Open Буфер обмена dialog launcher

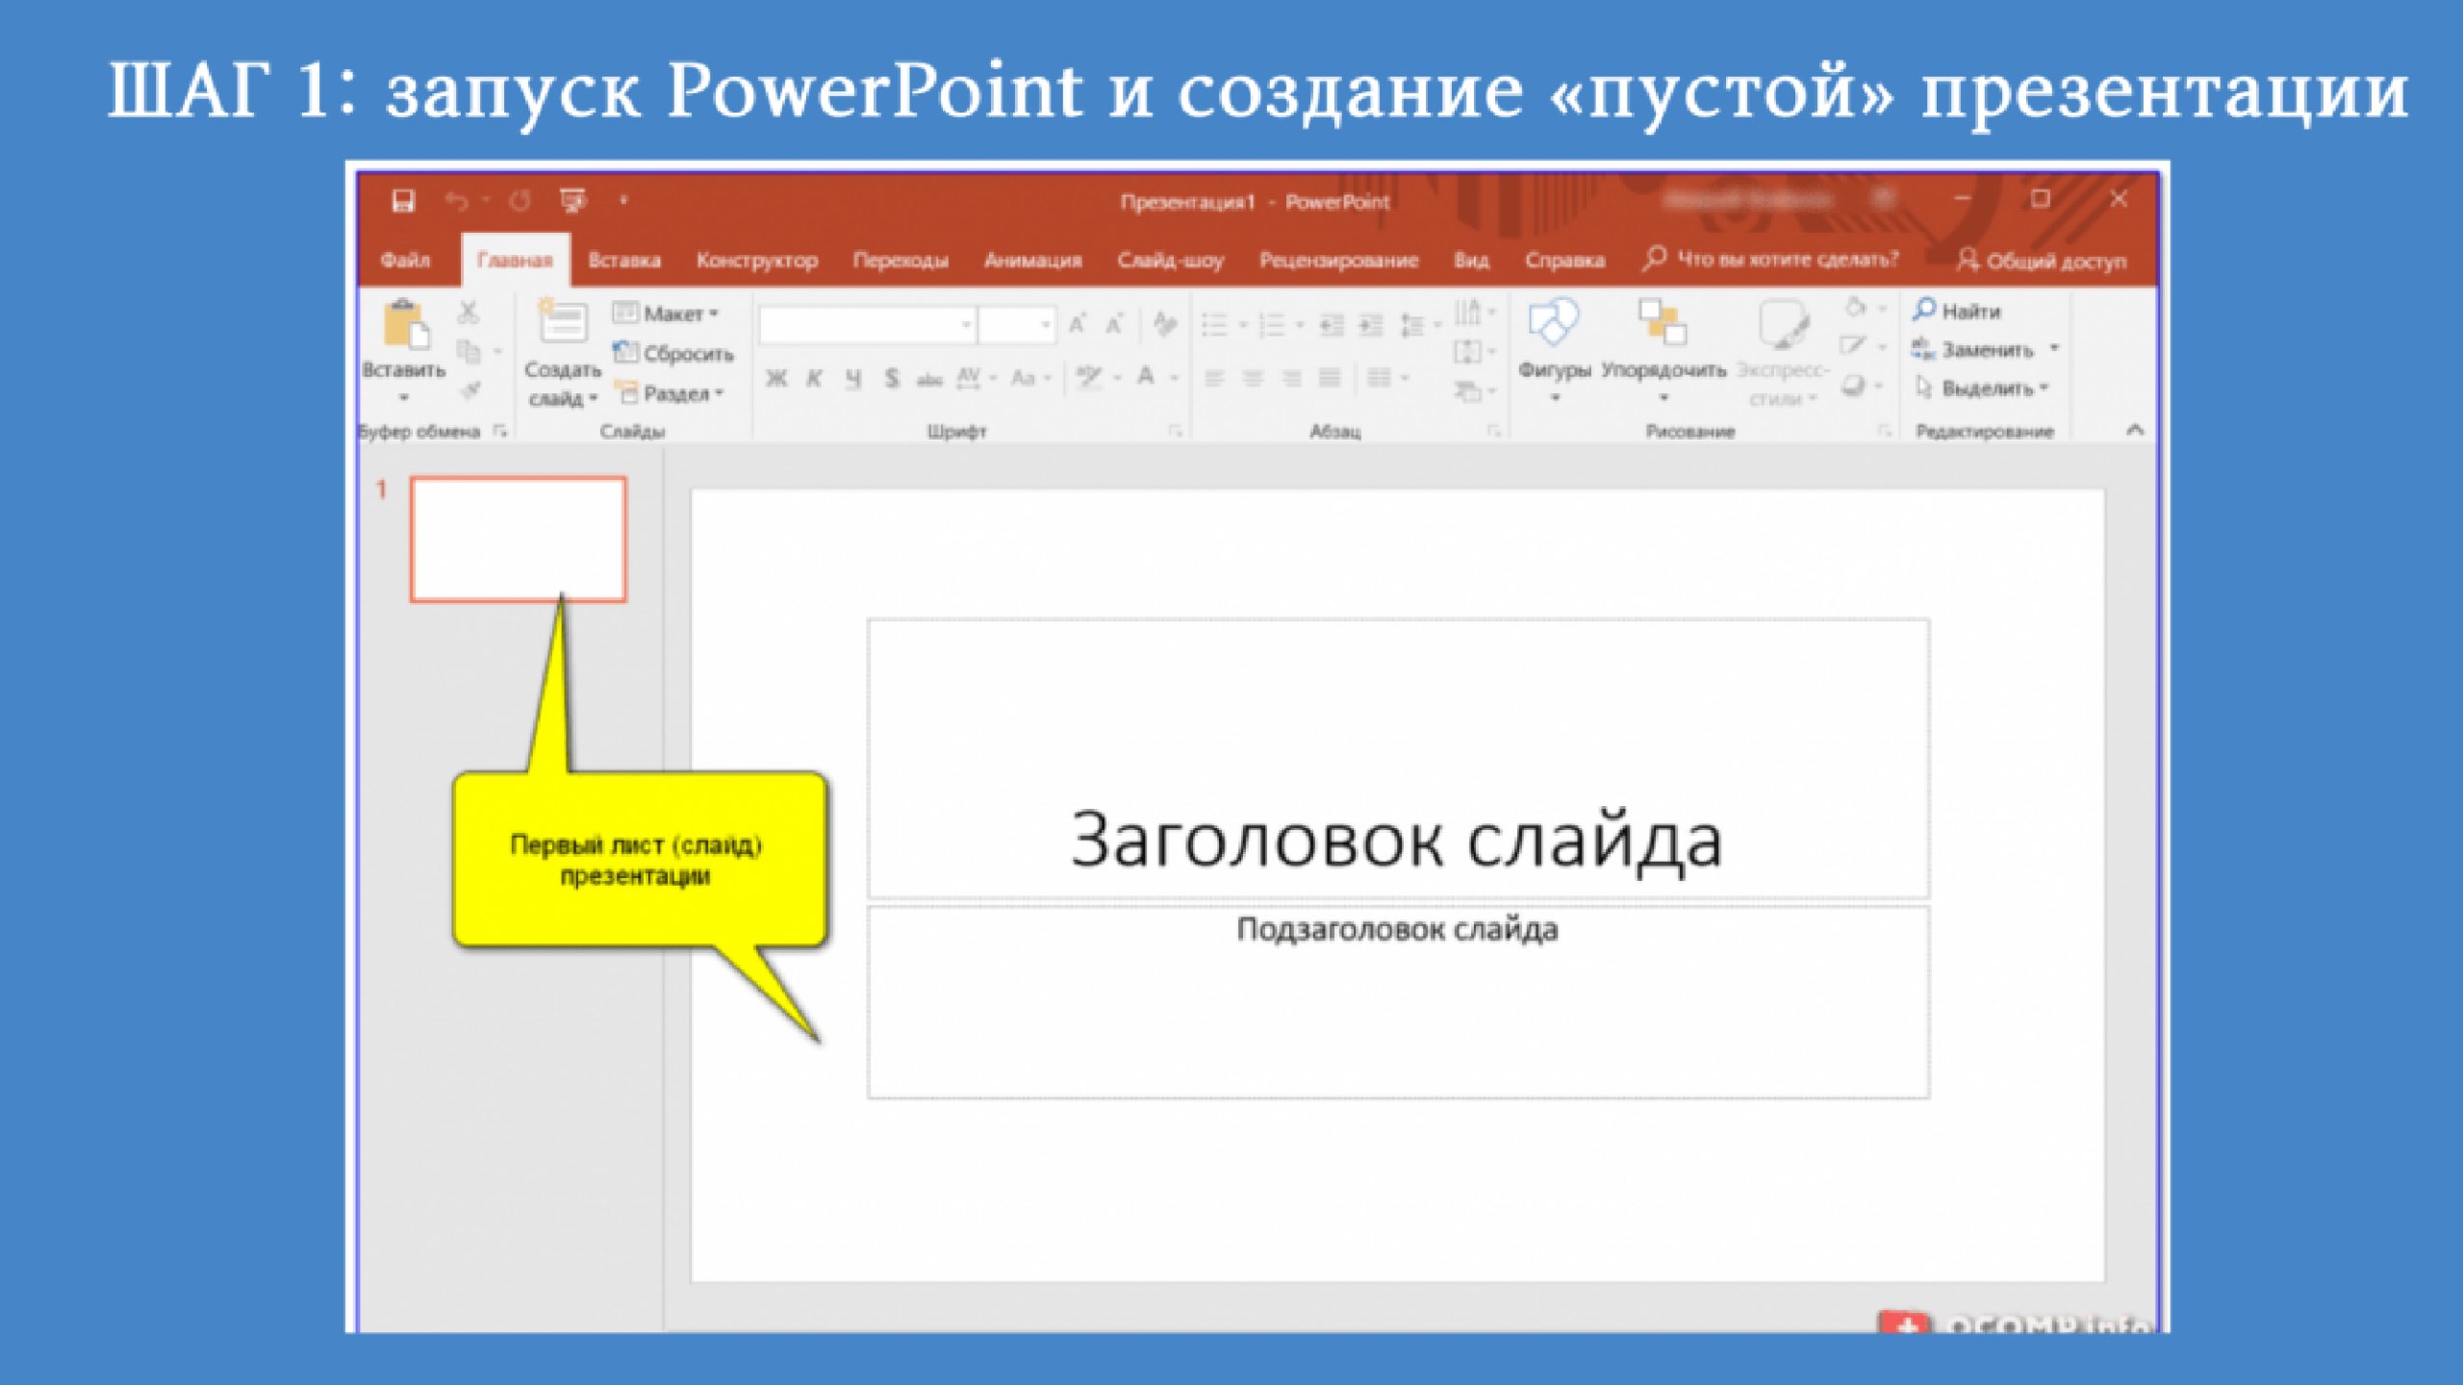pos(499,431)
